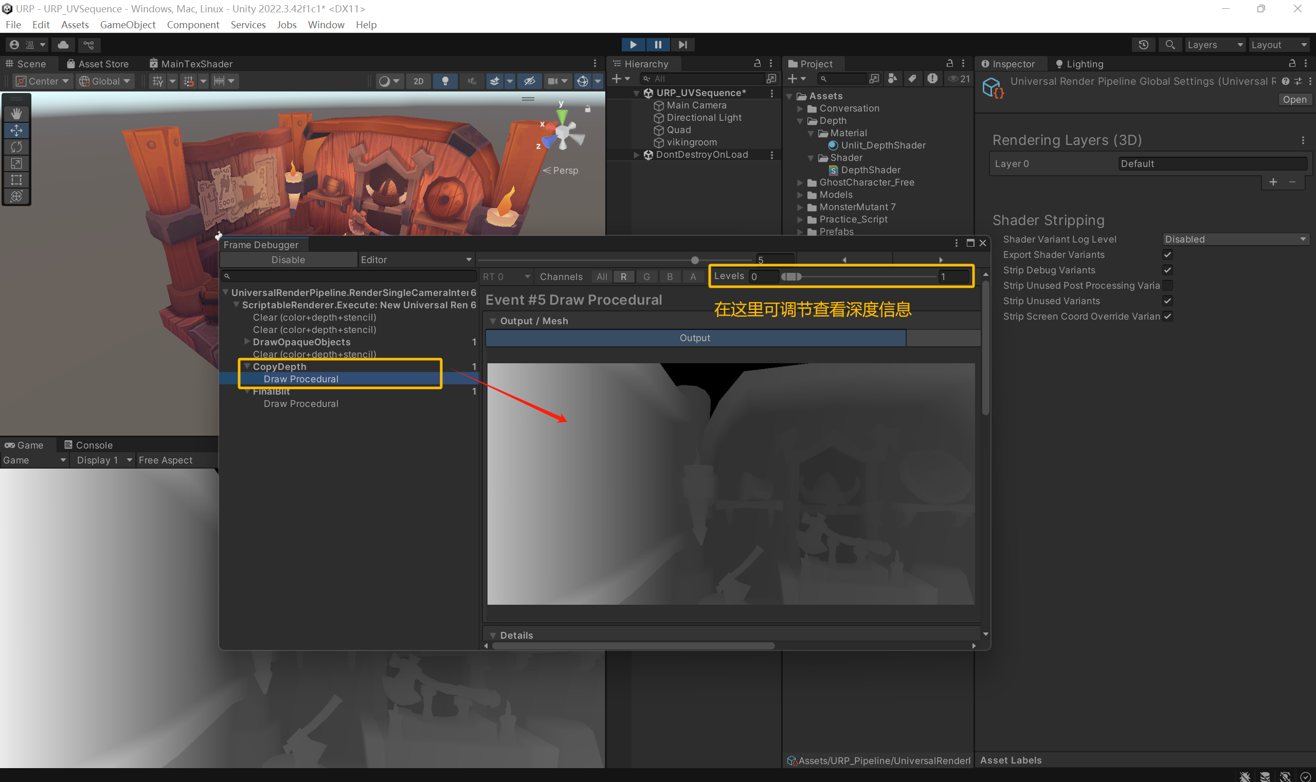Click the cloud services icon

(63, 45)
